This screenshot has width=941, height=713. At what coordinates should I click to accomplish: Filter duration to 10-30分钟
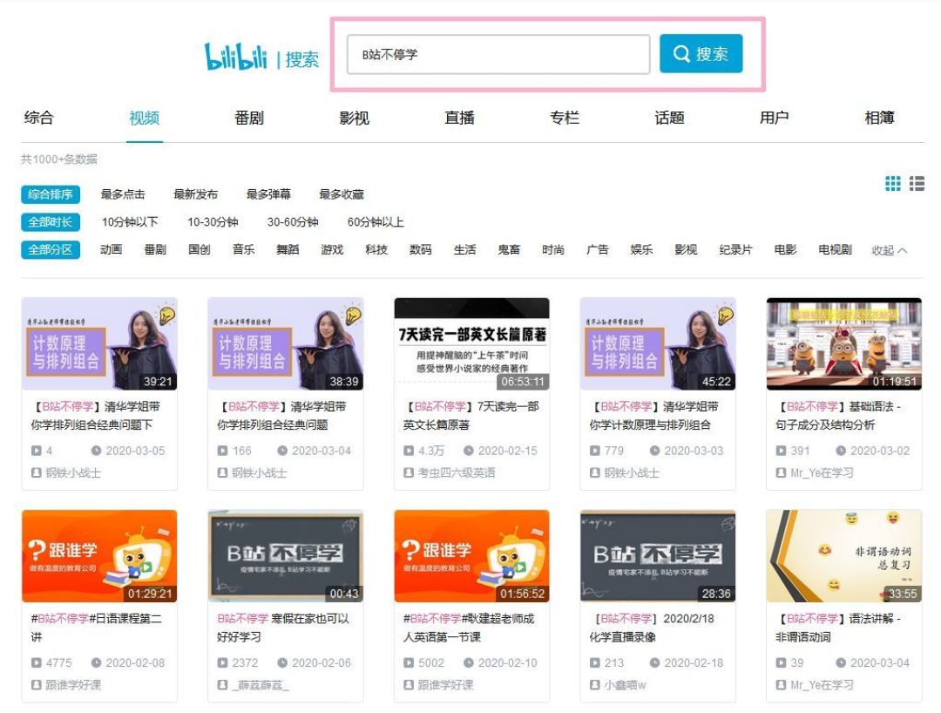point(213,222)
